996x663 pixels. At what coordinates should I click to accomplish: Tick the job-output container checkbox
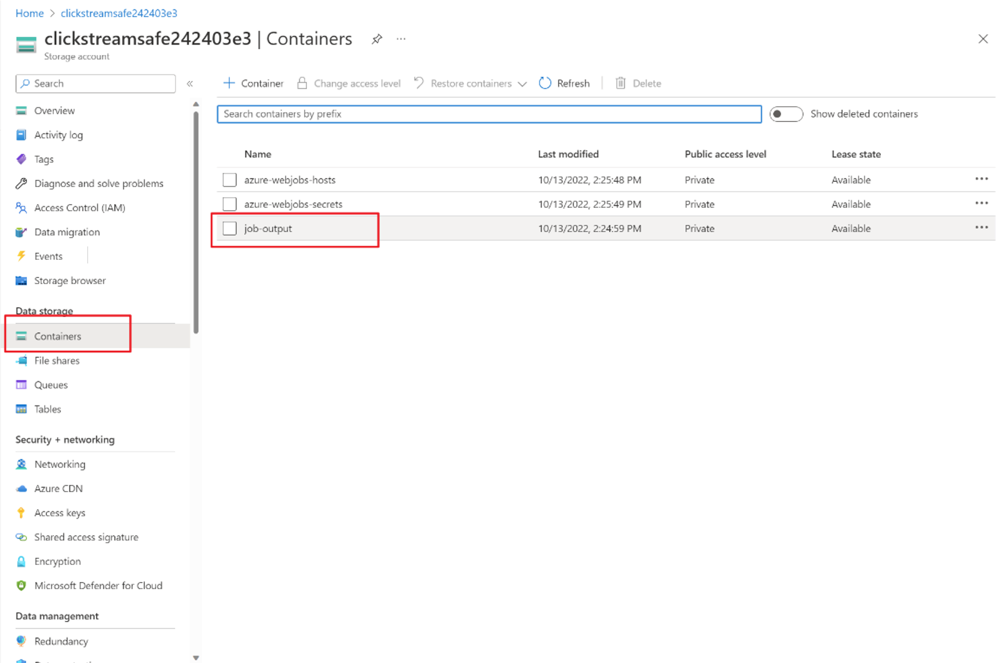[x=229, y=228]
